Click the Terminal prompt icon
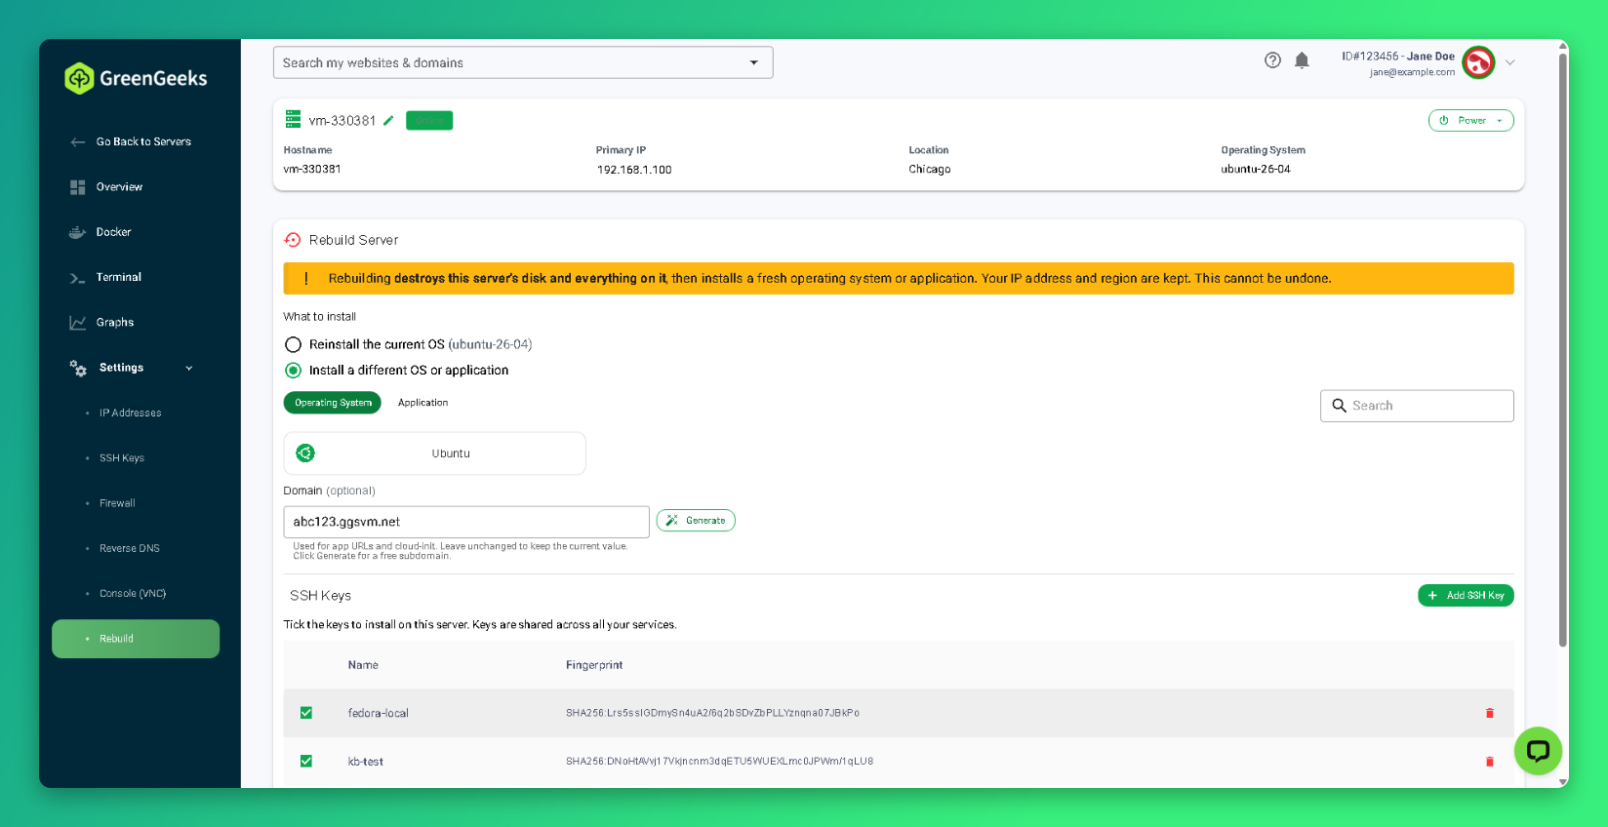1608x827 pixels. 78,278
